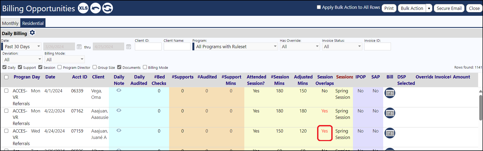
Task: Click the end date field 4/25/2024
Action: (x=108, y=47)
